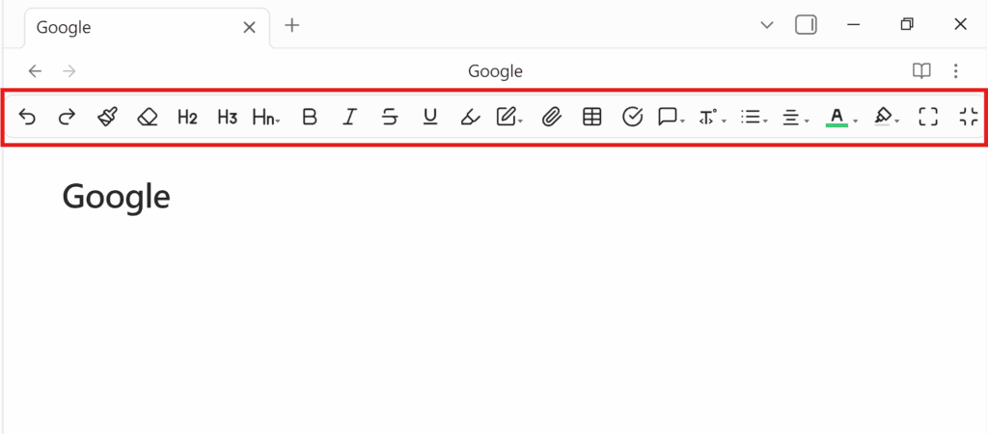Apply H3 heading style
Screen dimensions: 988x434
(228, 118)
